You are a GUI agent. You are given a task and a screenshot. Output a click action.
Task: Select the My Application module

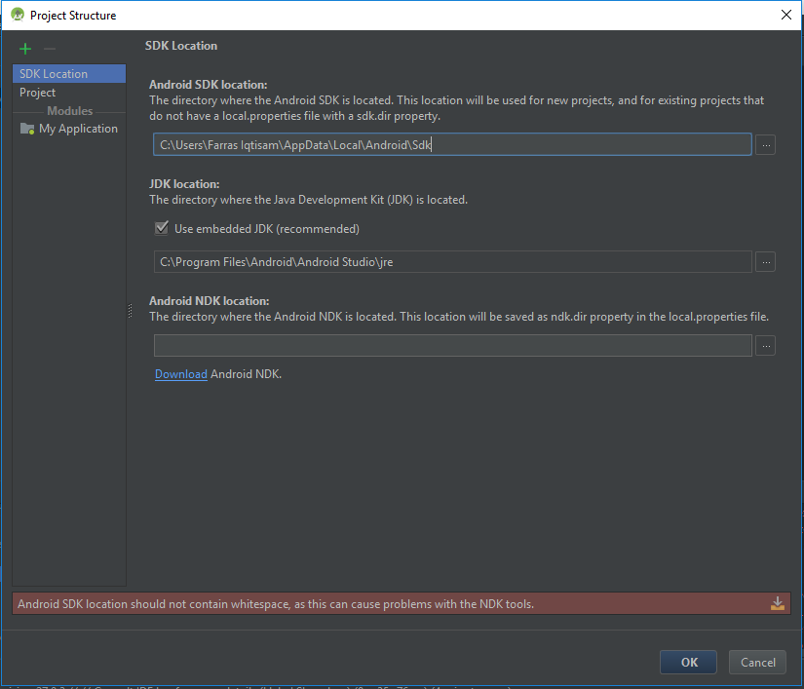[x=69, y=129]
